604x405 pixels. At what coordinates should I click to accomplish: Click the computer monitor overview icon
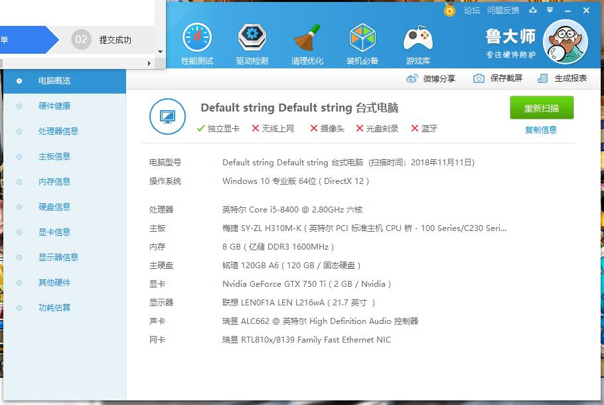click(x=167, y=116)
